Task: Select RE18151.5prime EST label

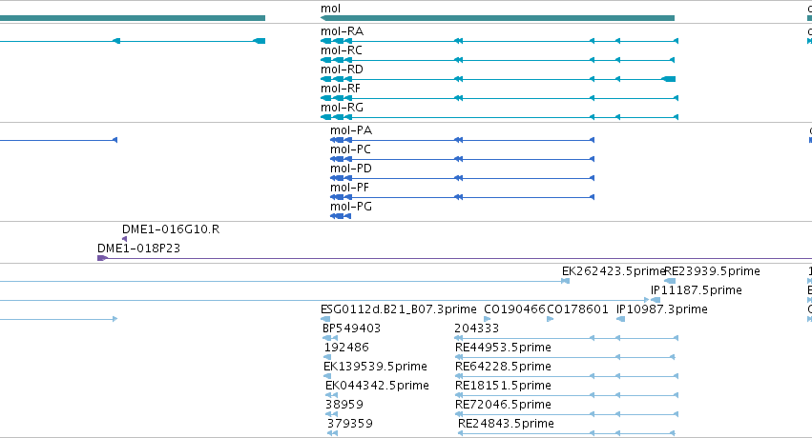Action: pyautogui.click(x=504, y=387)
